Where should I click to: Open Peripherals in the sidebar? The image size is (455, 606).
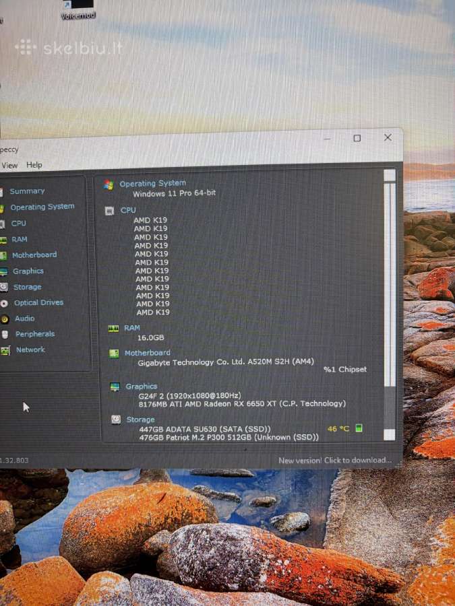point(35,333)
